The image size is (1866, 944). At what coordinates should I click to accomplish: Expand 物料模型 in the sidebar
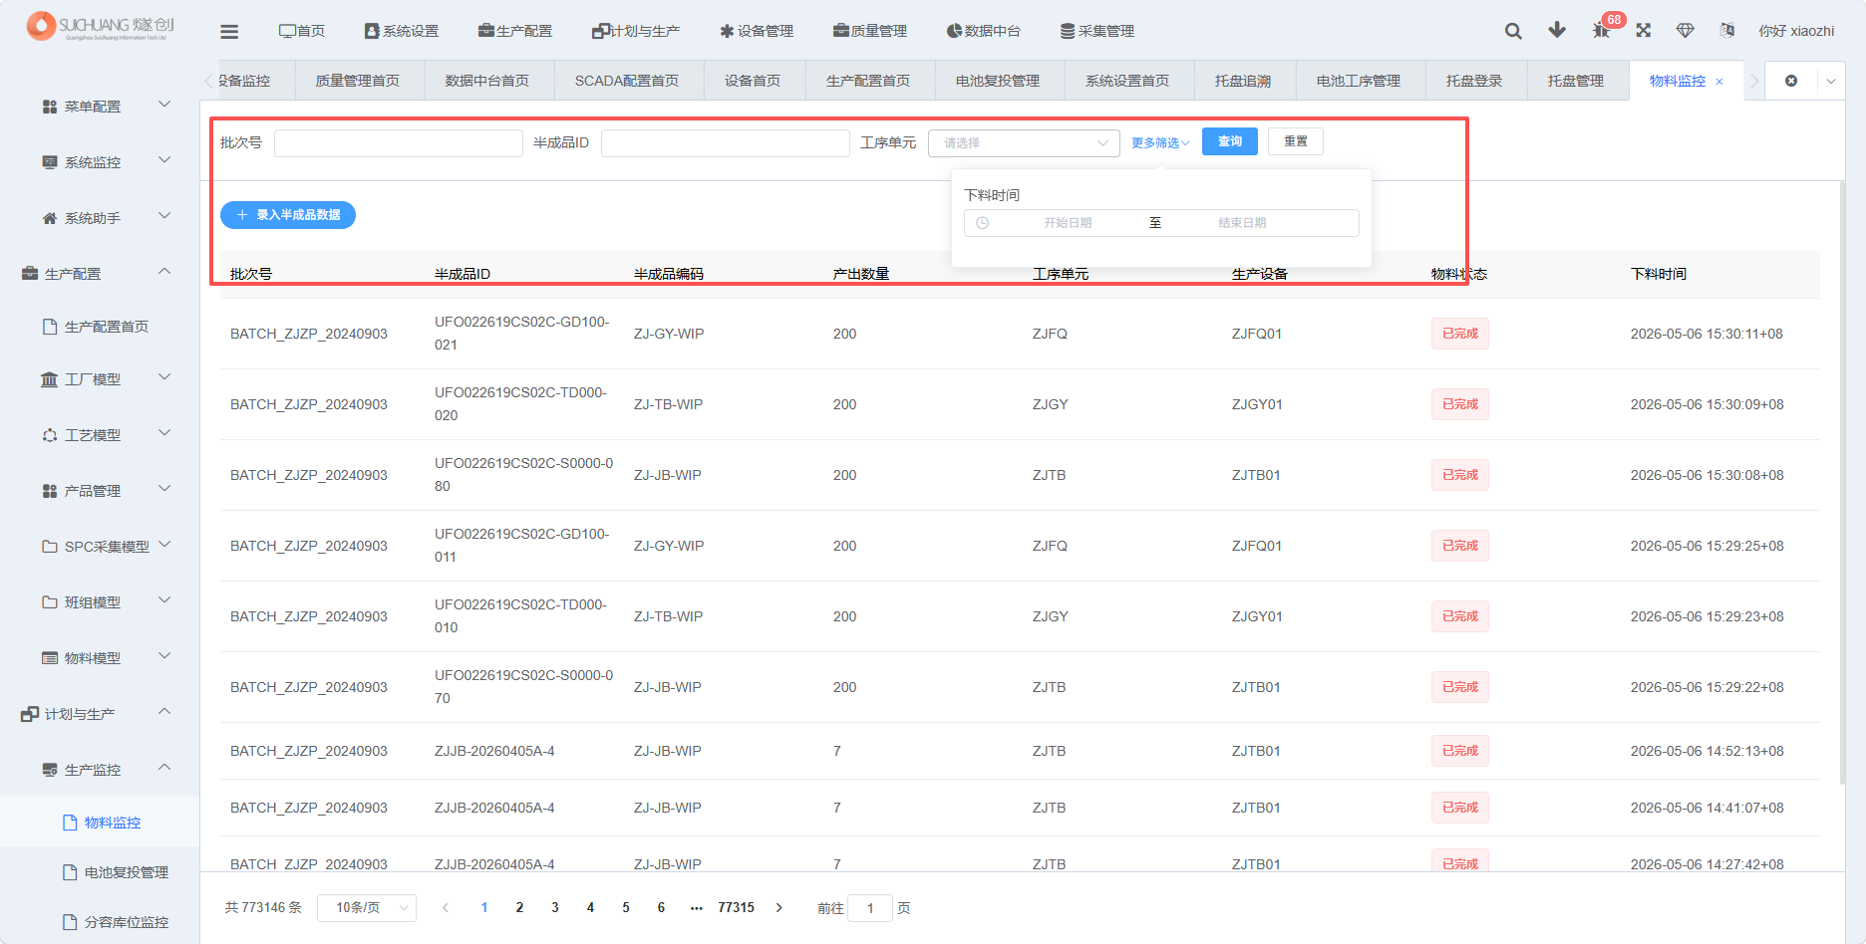tap(100, 657)
